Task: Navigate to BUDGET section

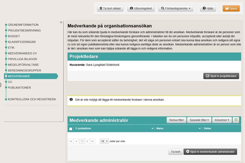Action: (14, 36)
